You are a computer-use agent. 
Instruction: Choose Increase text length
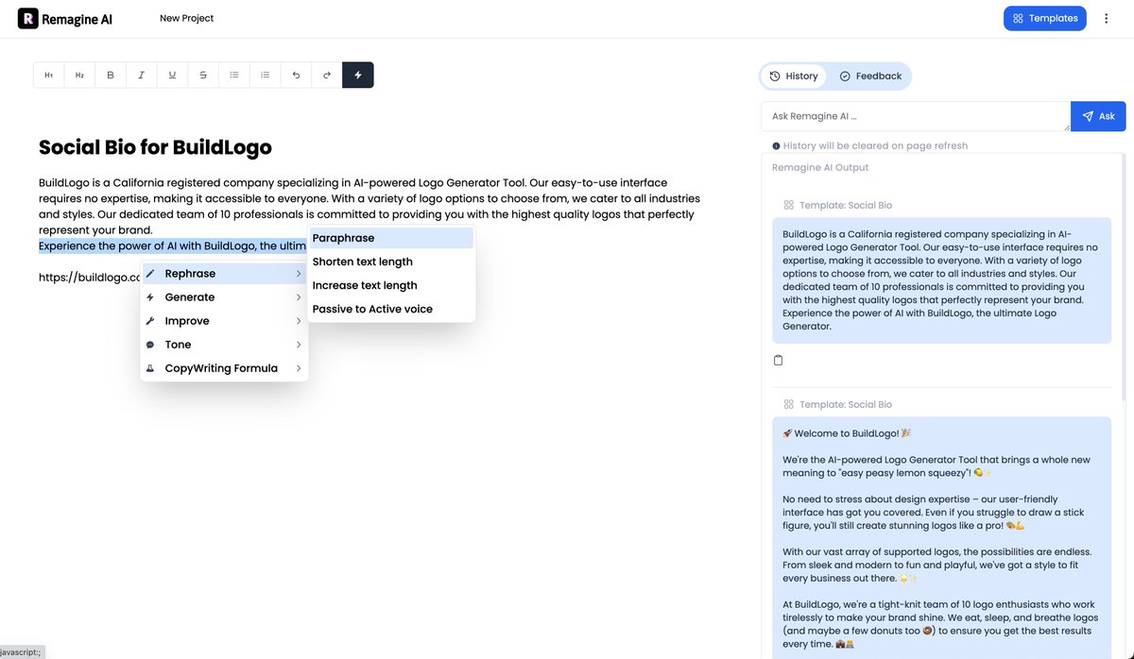(391, 285)
